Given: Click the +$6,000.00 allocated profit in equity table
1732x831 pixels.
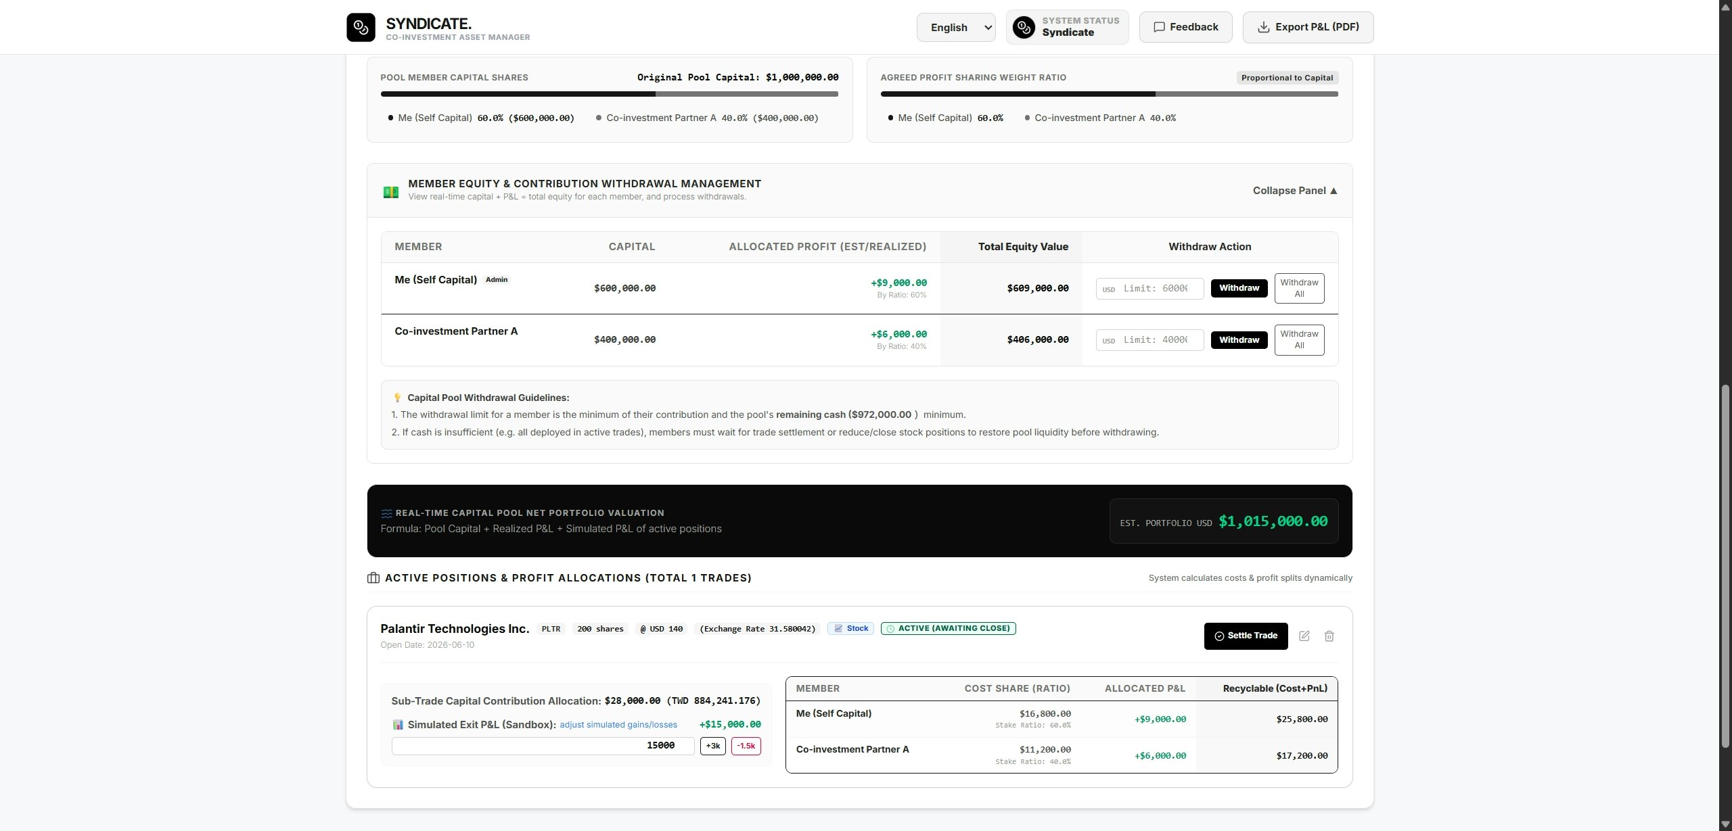Looking at the screenshot, I should (898, 334).
